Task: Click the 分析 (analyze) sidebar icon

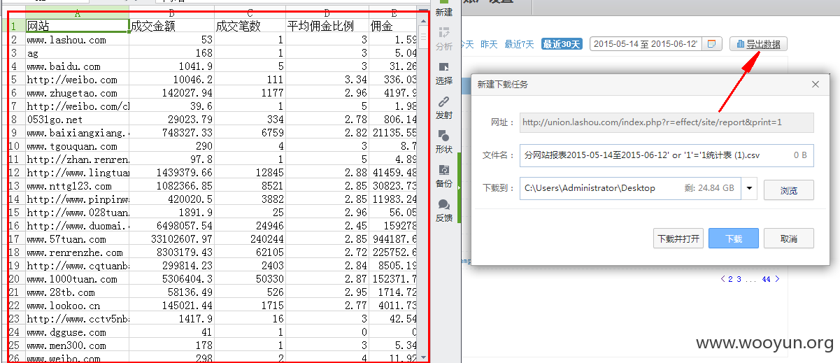Action: (x=443, y=38)
